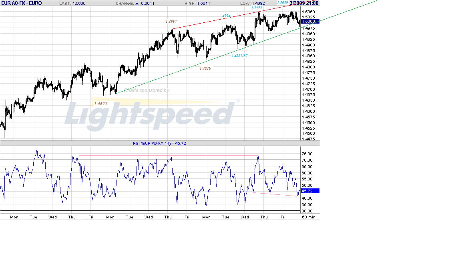Click the 1.5025 price axis label

click(308, 17)
